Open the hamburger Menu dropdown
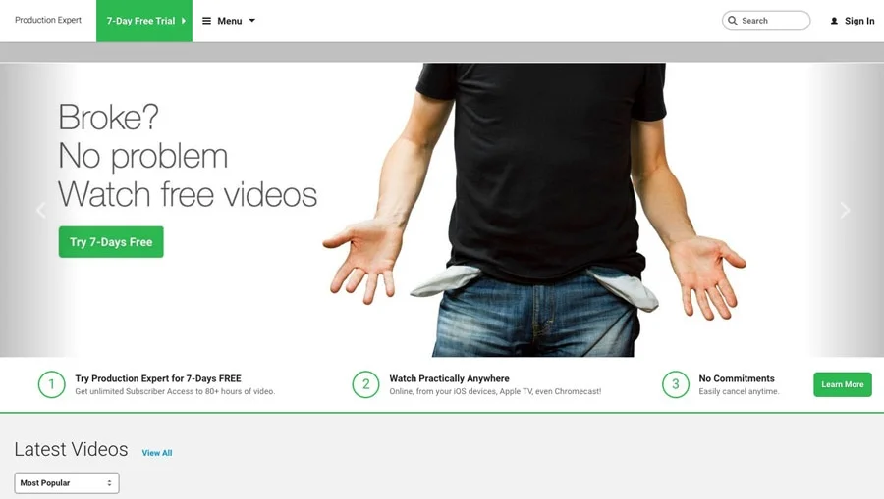884x499 pixels. pos(229,21)
